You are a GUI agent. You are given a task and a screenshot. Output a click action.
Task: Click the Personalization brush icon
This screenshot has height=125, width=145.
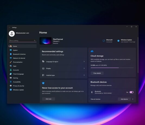[x=11, y=62]
